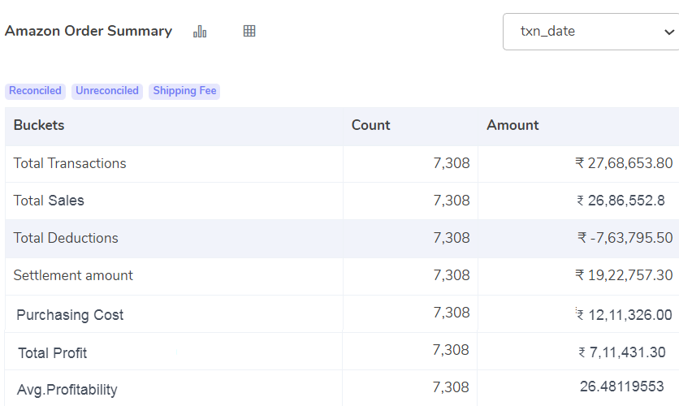
Task: Click the dropdown chevron arrow
Action: 669,32
